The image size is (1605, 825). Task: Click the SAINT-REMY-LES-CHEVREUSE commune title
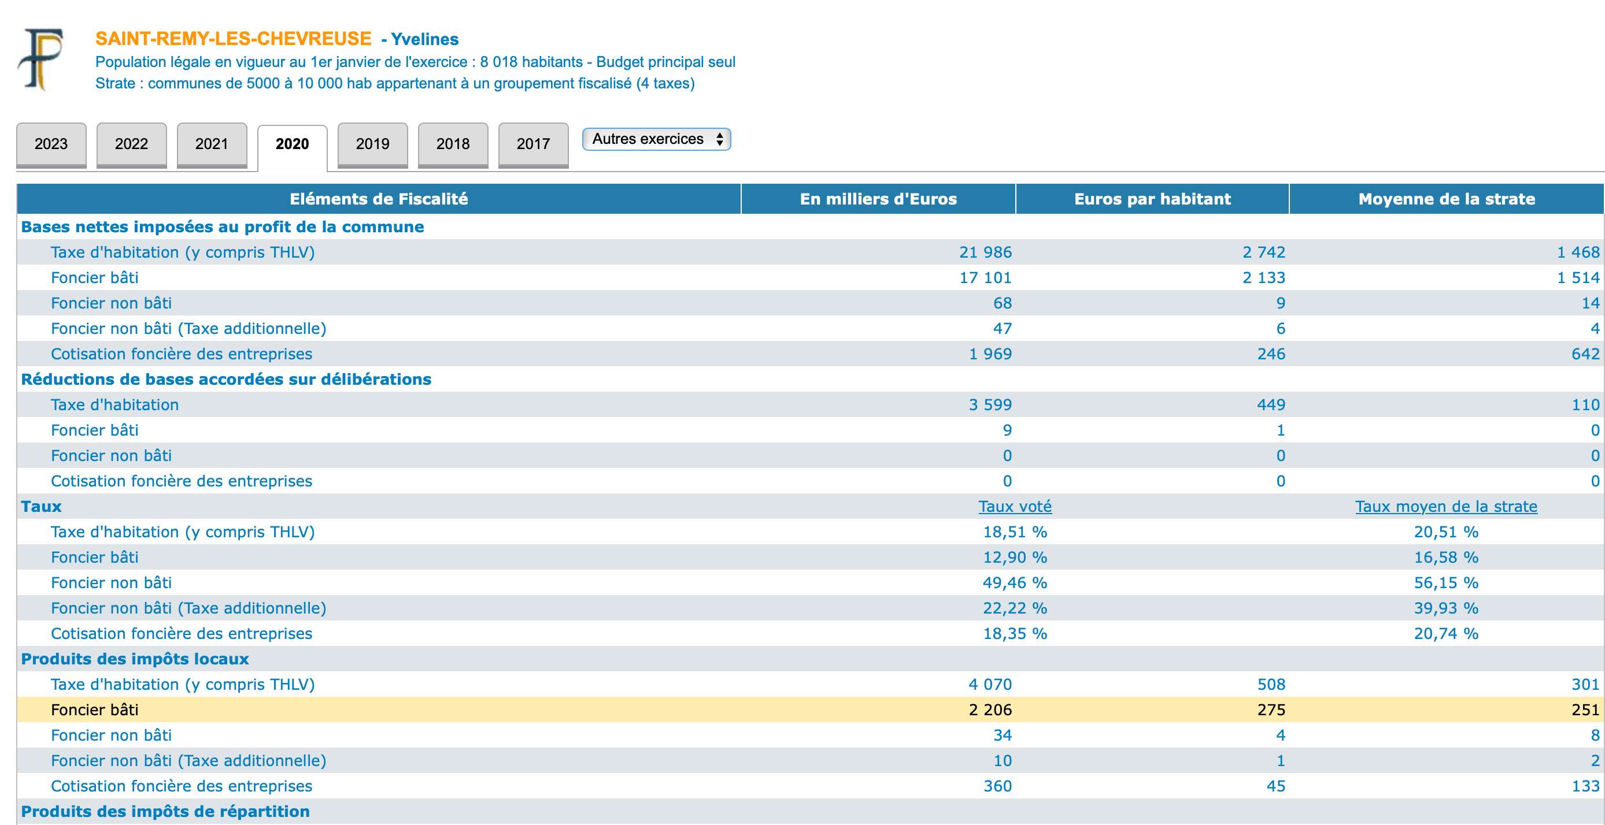[x=234, y=39]
